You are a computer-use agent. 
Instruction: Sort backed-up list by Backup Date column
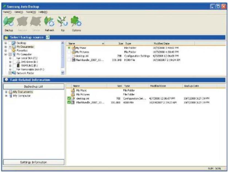point(200,86)
